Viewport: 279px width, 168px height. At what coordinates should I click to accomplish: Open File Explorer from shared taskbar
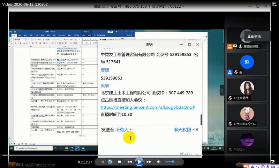[x=66, y=148]
